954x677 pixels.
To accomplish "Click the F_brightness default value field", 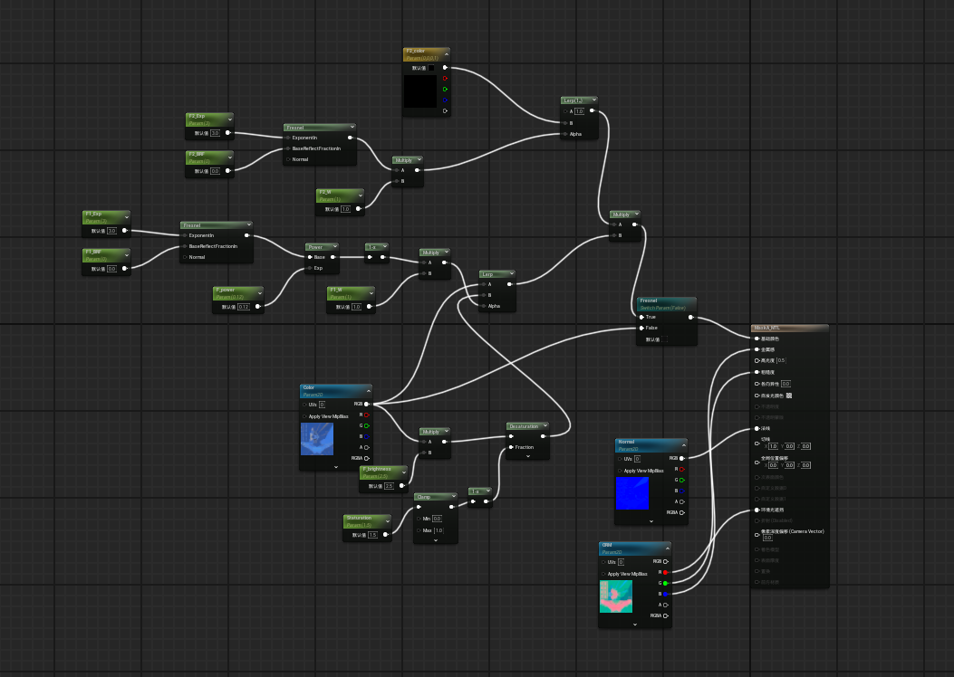I will tap(390, 486).
